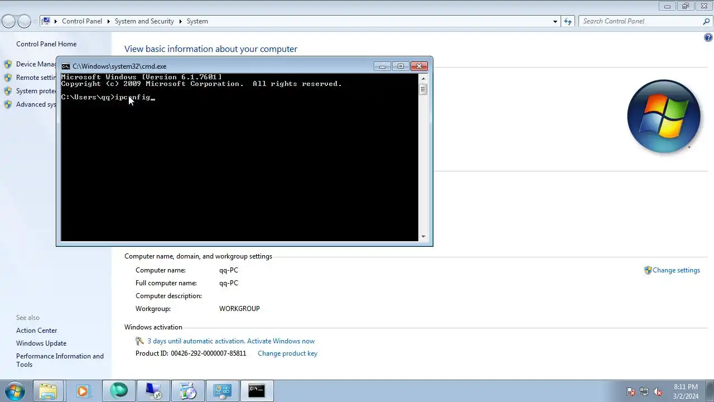Open the recent pages dropdown arrow

[x=35, y=22]
